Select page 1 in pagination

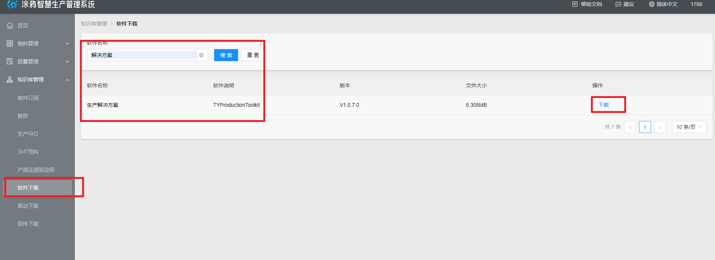point(645,127)
